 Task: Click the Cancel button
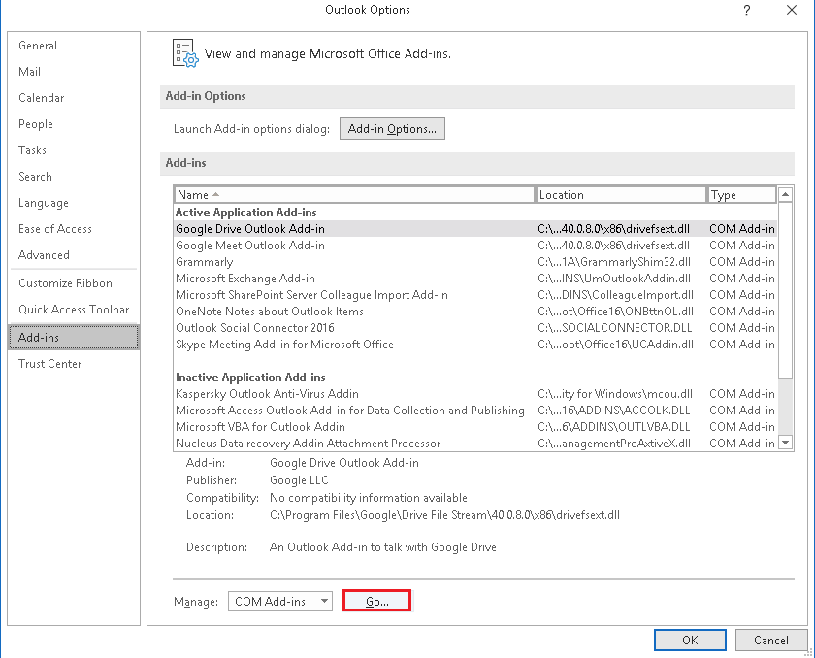(x=770, y=641)
